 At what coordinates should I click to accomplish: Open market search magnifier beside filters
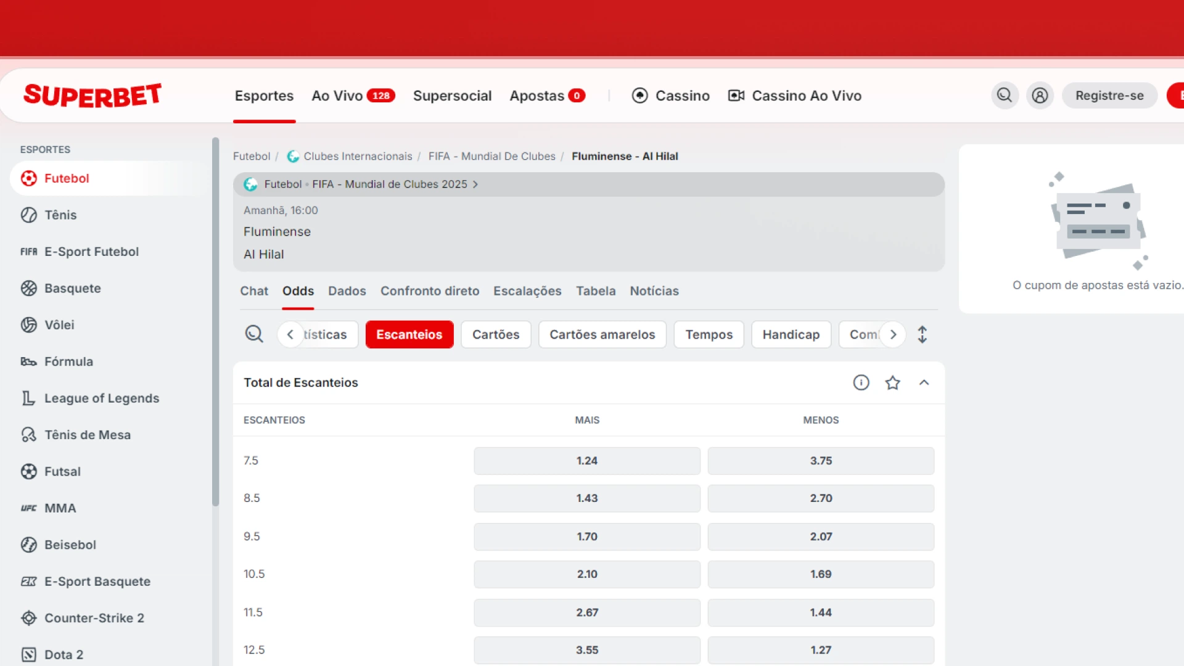pos(254,334)
